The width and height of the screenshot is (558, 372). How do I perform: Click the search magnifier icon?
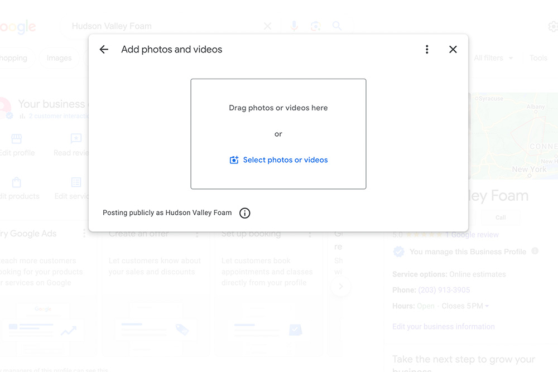[x=337, y=26]
